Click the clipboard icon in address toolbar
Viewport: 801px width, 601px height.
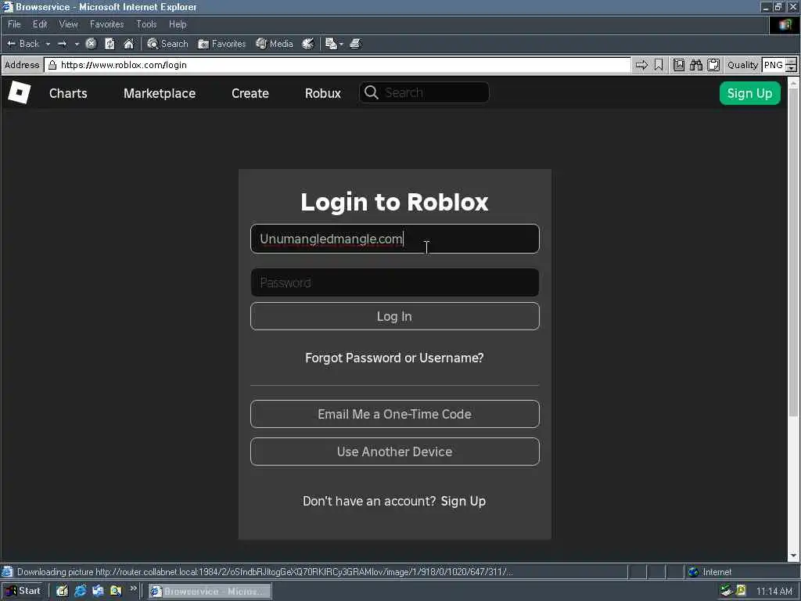point(713,65)
